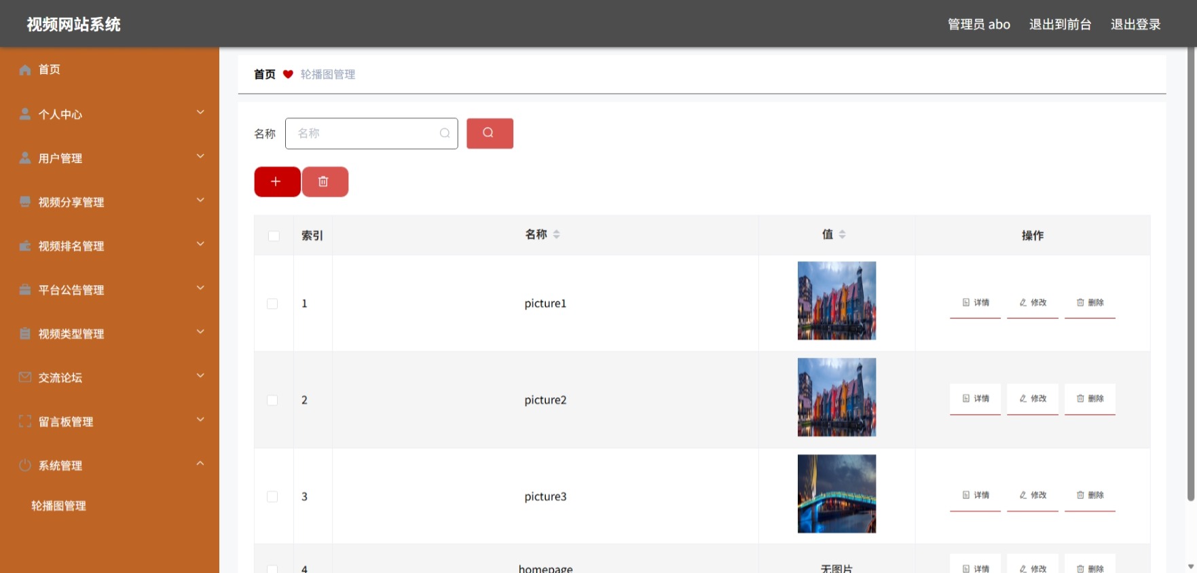Open 详情 for row picture3
1197x573 pixels.
(975, 496)
